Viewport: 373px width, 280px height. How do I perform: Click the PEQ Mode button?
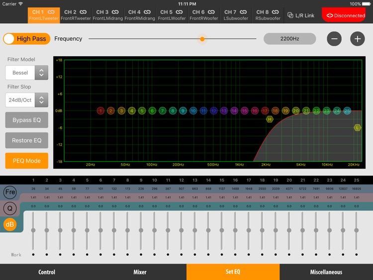tap(27, 161)
